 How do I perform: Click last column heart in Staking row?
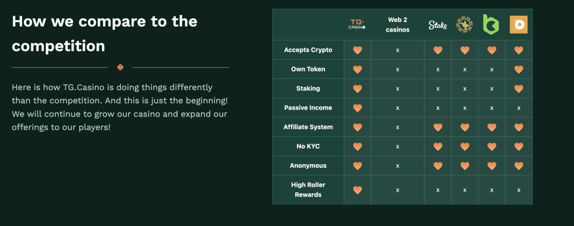pyautogui.click(x=519, y=89)
